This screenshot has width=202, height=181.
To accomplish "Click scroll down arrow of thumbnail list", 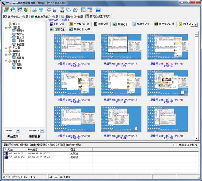I will [x=197, y=139].
